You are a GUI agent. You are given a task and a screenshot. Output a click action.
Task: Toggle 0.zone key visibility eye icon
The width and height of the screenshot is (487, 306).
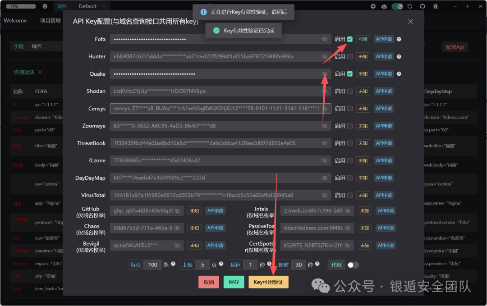pyautogui.click(x=325, y=160)
